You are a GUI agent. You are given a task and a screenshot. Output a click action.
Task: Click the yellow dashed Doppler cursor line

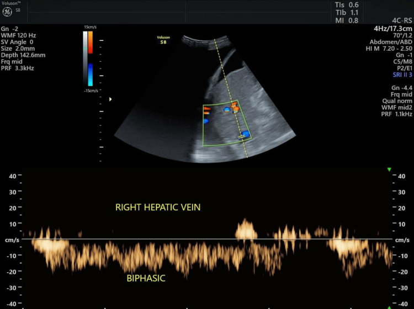coord(231,98)
